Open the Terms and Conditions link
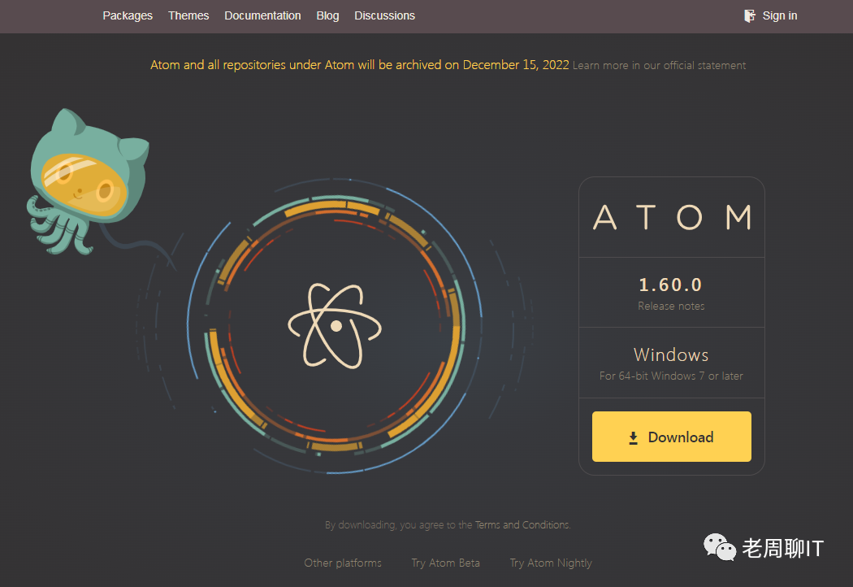This screenshot has width=853, height=587. (x=522, y=525)
